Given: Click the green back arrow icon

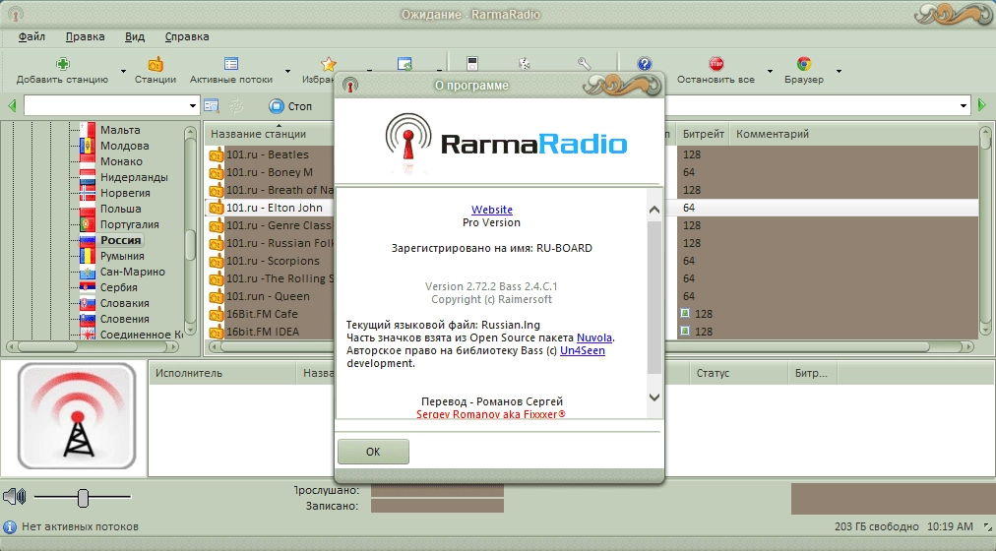Looking at the screenshot, I should point(12,105).
